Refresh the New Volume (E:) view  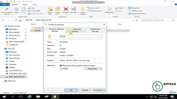click(137, 20)
